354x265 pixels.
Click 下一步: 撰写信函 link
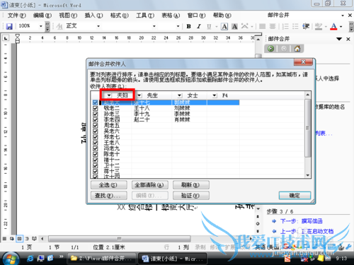pyautogui.click(x=301, y=221)
